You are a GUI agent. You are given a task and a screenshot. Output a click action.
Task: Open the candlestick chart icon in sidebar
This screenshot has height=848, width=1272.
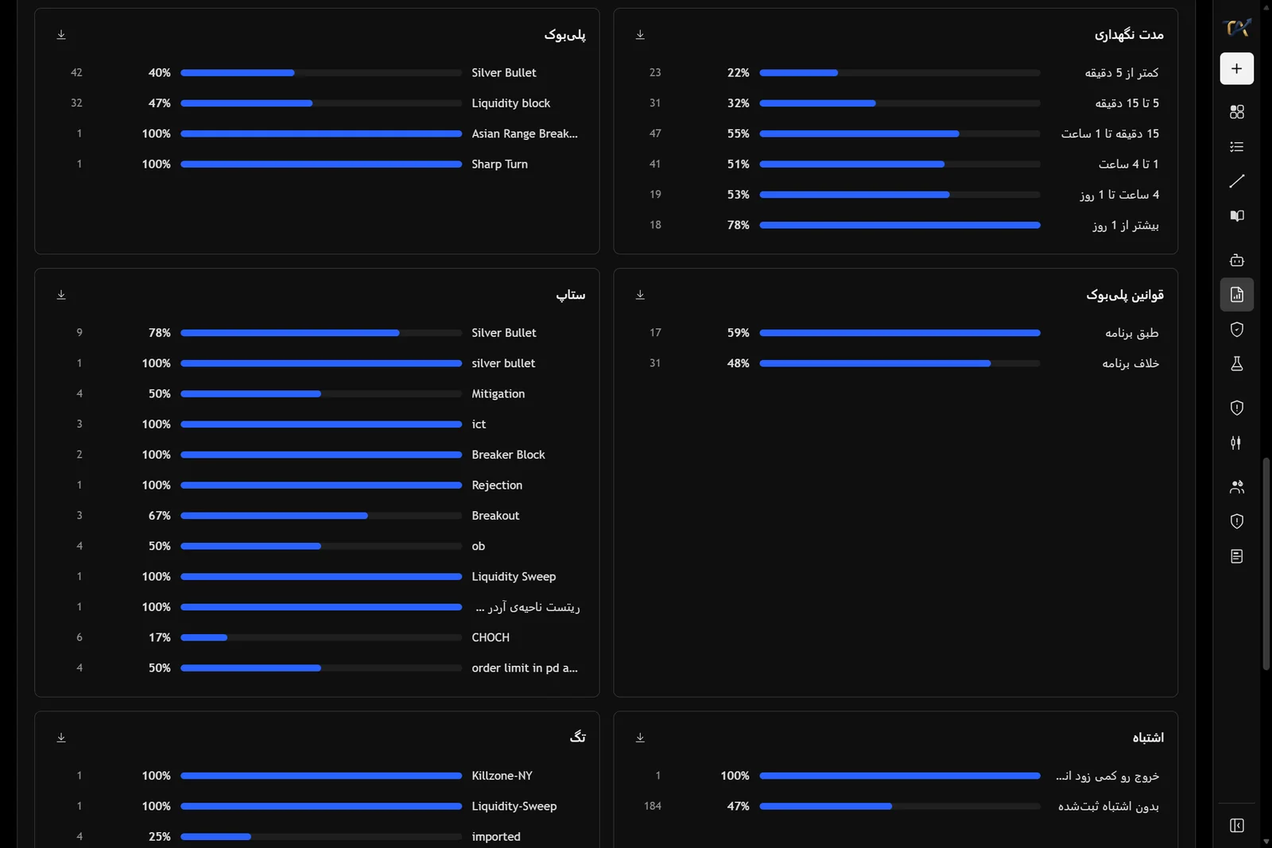tap(1236, 443)
